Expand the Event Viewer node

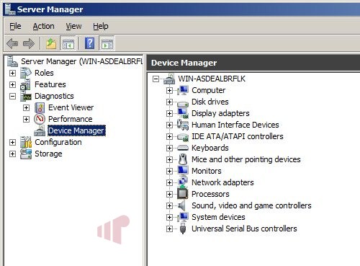click(x=26, y=107)
